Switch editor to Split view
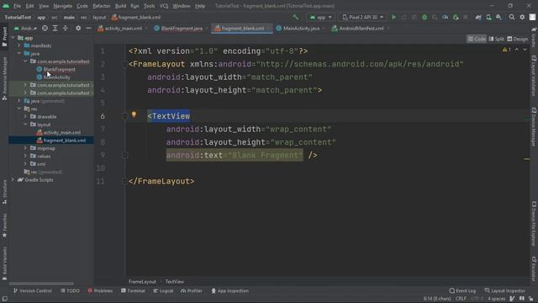The width and height of the screenshot is (538, 303). point(497,40)
